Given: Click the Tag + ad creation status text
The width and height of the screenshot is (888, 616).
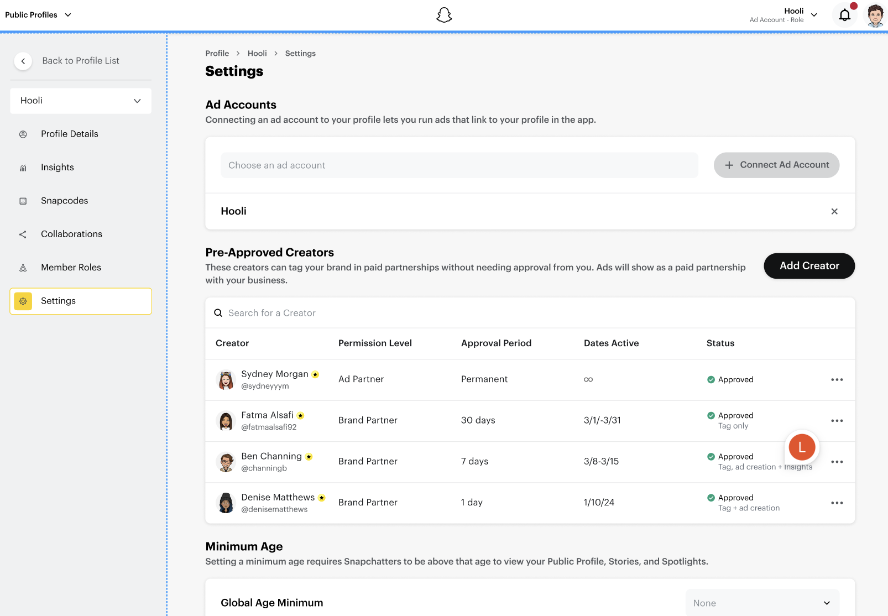Looking at the screenshot, I should click(x=749, y=508).
